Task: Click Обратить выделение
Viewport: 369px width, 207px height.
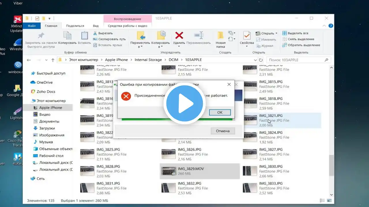Action: click(301, 45)
